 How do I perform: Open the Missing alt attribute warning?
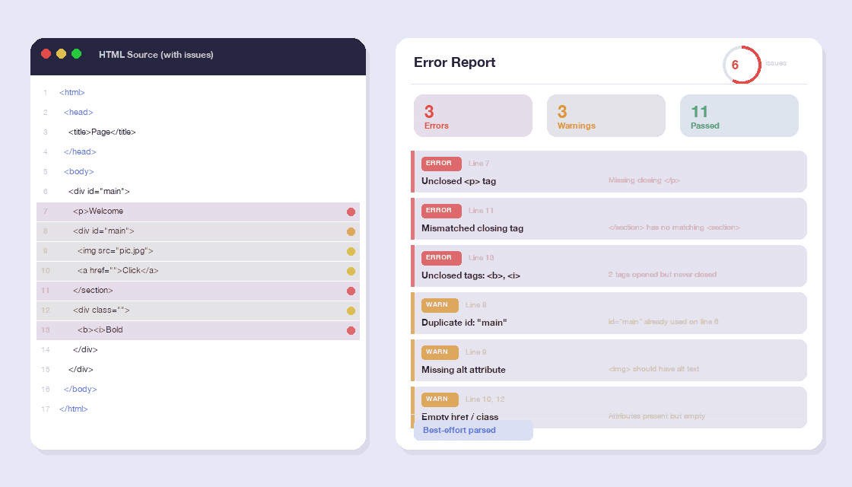[609, 361]
